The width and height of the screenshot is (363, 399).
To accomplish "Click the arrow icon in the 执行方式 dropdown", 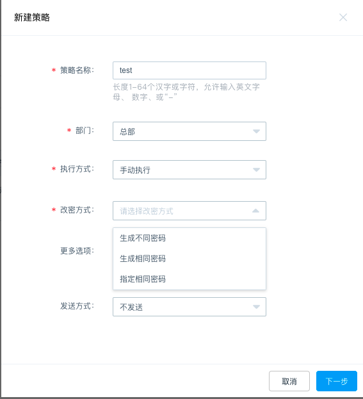I will point(256,170).
